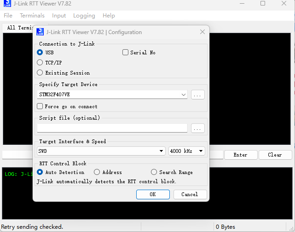Viewport: 295px width, 232px height.
Task: Close the Configuration dialog with the X
Action: [x=202, y=32]
